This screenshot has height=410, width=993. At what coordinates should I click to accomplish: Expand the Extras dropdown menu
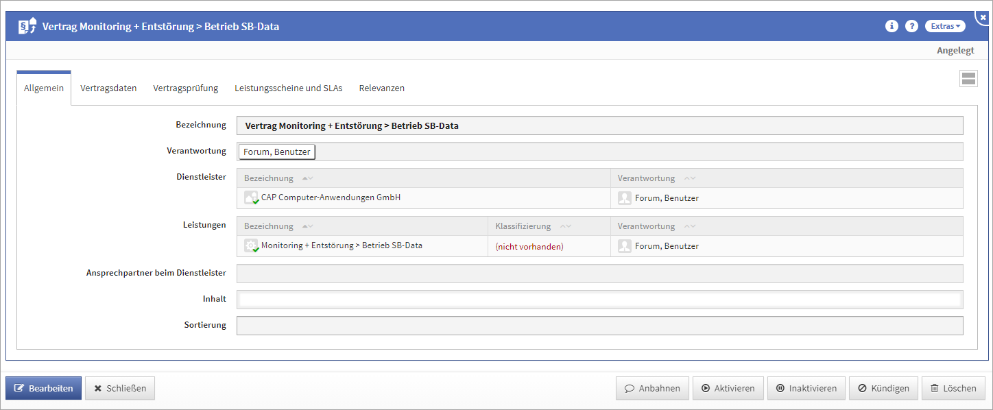(945, 26)
